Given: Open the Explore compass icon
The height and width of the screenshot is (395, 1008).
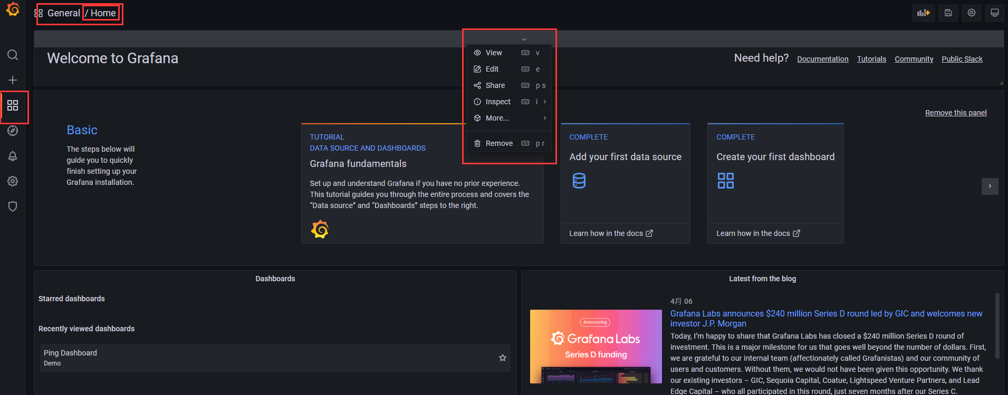Looking at the screenshot, I should tap(13, 131).
